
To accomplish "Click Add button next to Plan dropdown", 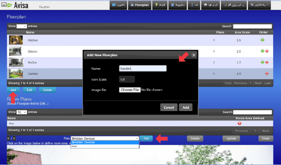I will (146, 139).
